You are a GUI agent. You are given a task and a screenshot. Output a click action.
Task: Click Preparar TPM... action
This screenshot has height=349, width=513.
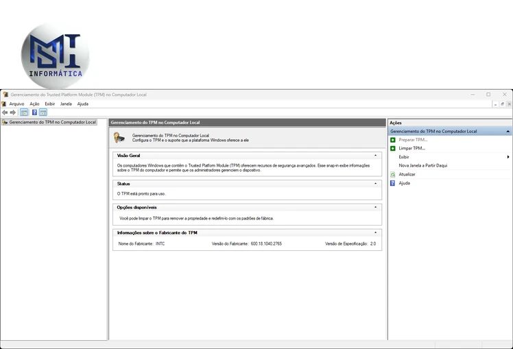[x=413, y=140]
